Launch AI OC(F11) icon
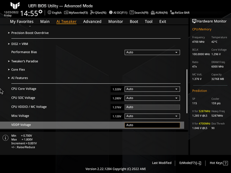Image resolution: width=231 pixels, height=173 pixels. tap(111, 12)
